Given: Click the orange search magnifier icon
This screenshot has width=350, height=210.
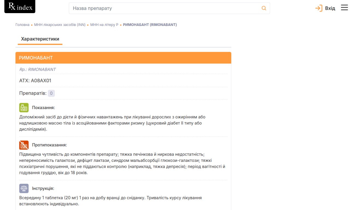Looking at the screenshot, I should click(264, 8).
